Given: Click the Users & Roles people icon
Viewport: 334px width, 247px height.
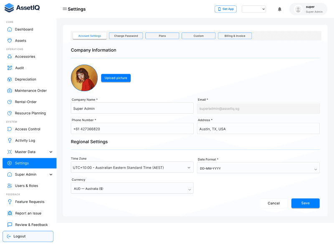Looking at the screenshot, I should [10, 186].
